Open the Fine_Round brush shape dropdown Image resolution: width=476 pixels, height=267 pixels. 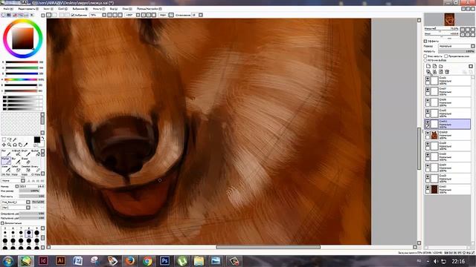coord(28,202)
